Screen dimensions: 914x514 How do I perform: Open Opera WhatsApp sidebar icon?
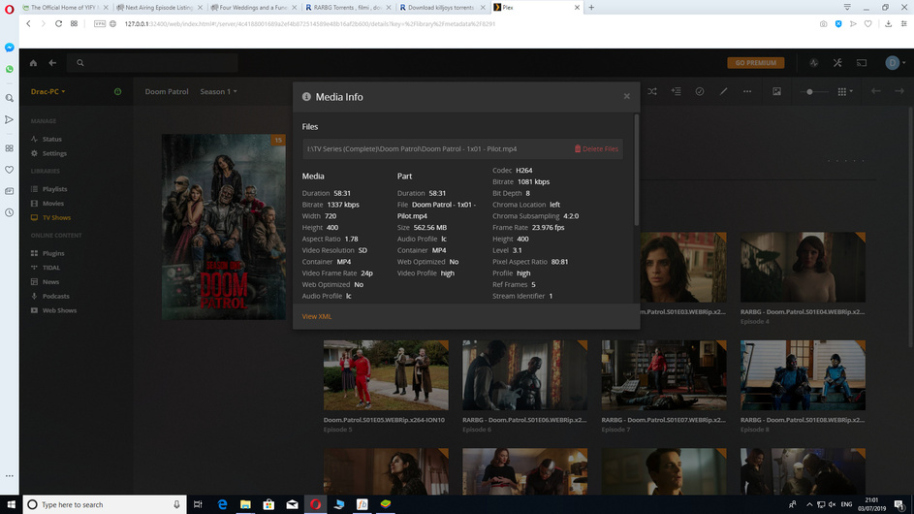[x=10, y=70]
